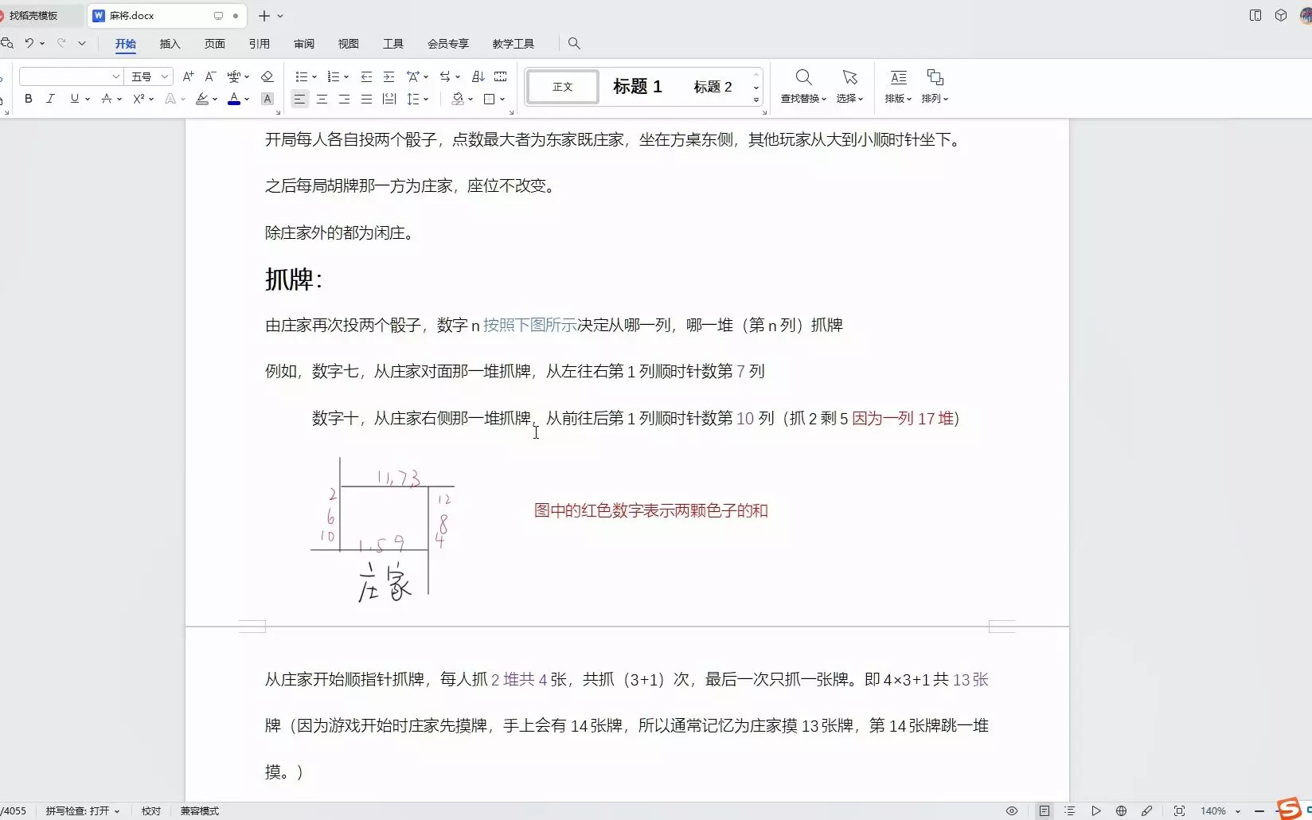The image size is (1312, 820).
Task: Click the selection arrow tool
Action: 849,86
